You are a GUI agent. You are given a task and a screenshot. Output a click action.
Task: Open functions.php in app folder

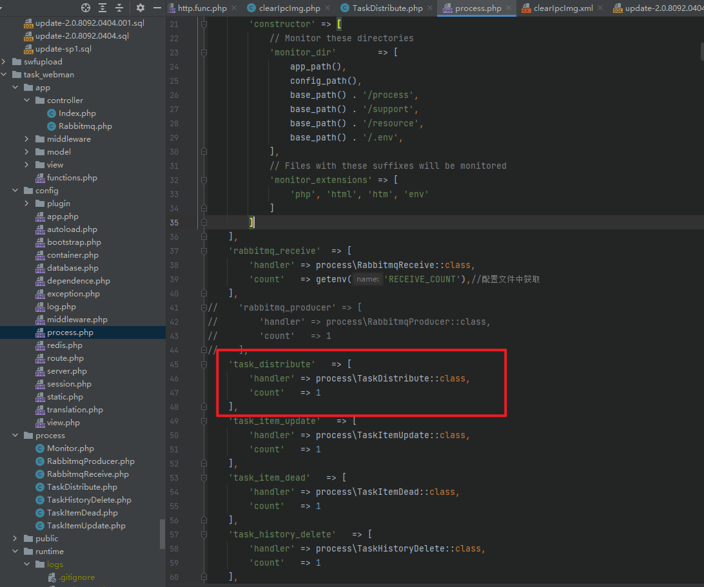(x=72, y=178)
